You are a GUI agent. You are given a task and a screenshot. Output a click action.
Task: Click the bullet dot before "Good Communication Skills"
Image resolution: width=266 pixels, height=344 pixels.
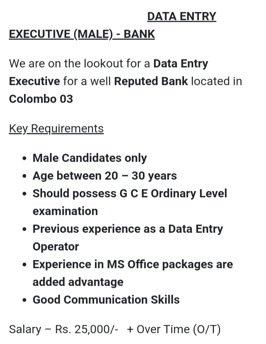click(x=24, y=300)
